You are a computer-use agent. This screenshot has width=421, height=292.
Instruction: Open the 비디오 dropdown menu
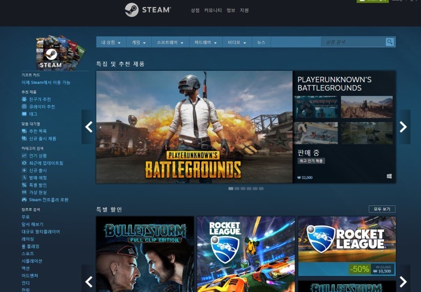pyautogui.click(x=237, y=42)
